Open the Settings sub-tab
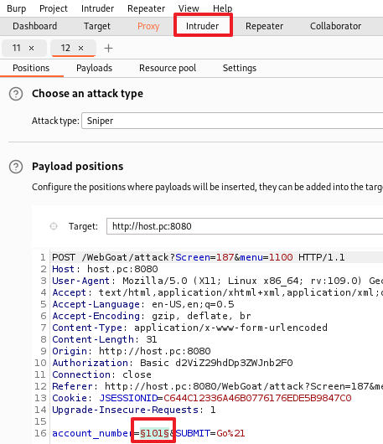 (240, 68)
